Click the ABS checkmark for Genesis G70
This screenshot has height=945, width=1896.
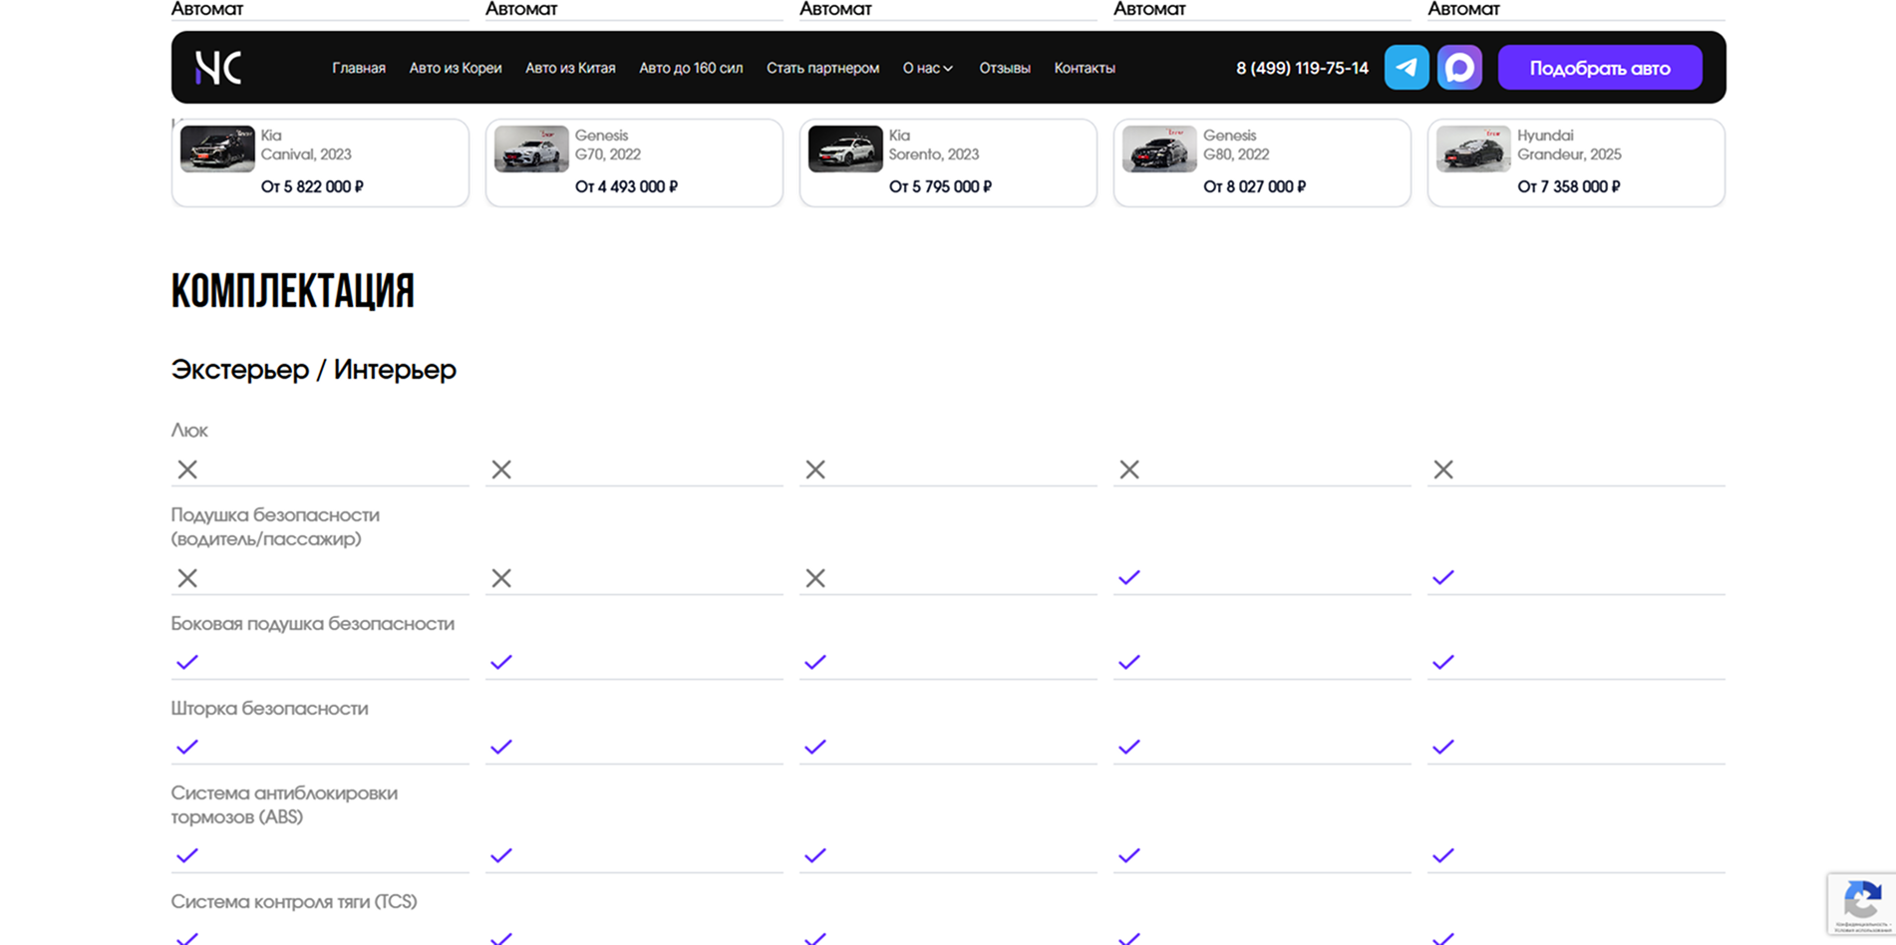click(x=501, y=855)
